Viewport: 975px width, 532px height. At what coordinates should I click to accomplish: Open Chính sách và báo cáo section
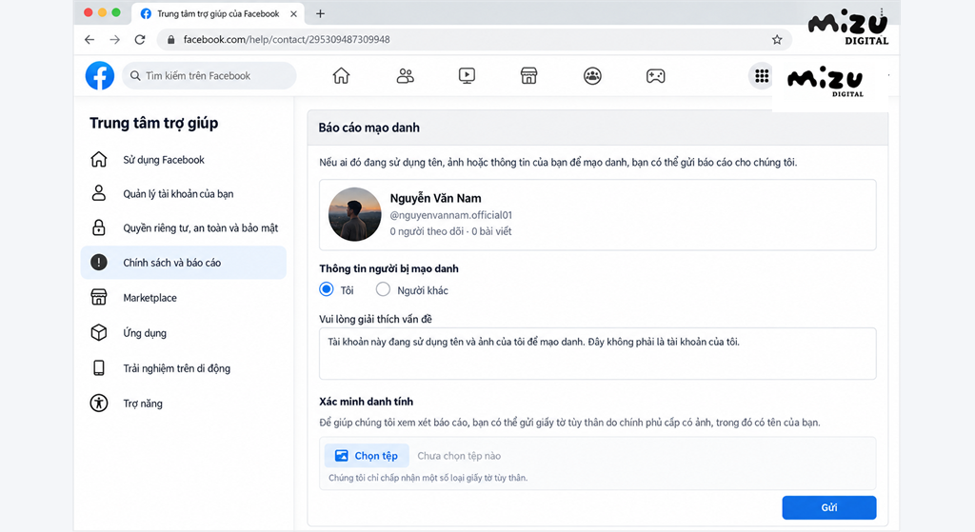[184, 263]
